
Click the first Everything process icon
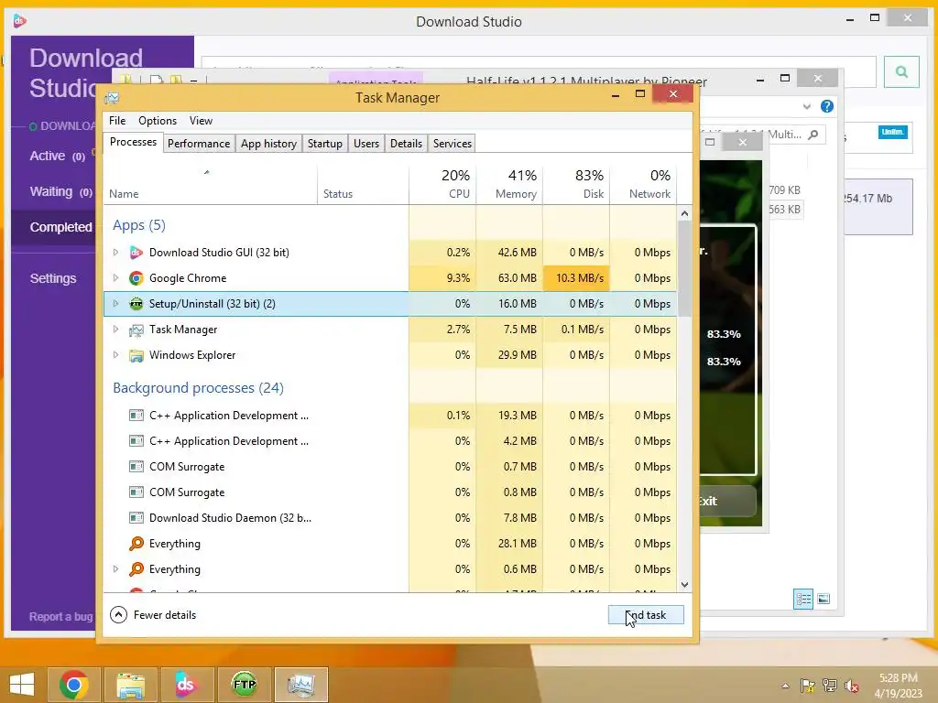point(136,544)
